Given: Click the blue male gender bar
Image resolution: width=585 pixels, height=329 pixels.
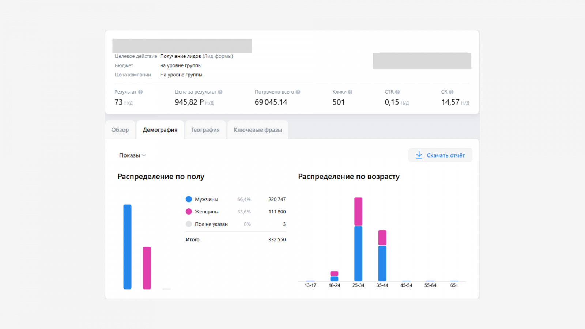Looking at the screenshot, I should [x=127, y=247].
